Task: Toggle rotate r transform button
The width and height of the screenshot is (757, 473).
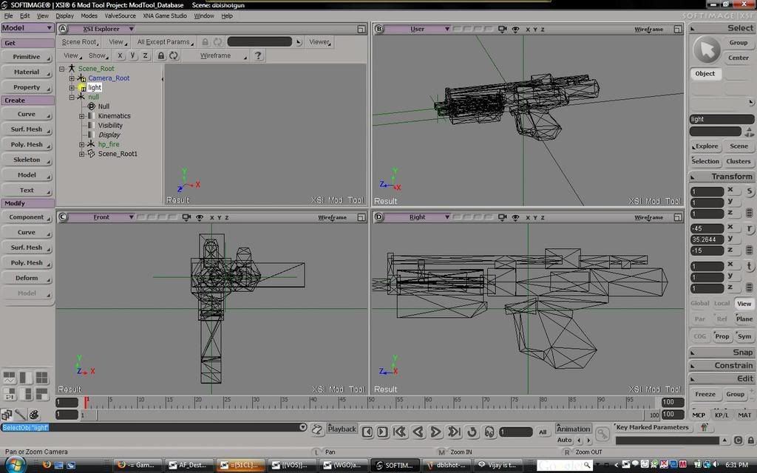Action: point(750,228)
